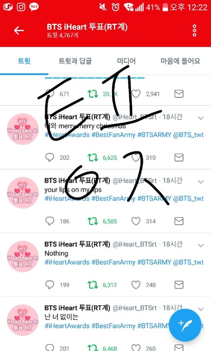Like the top tweet with 2,941 hearts
Screen dimensions: 211x351
tap(136, 94)
